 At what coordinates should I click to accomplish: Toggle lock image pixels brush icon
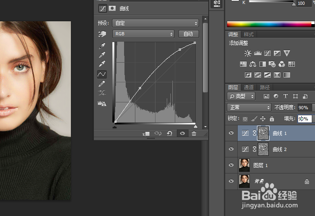pos(254,119)
